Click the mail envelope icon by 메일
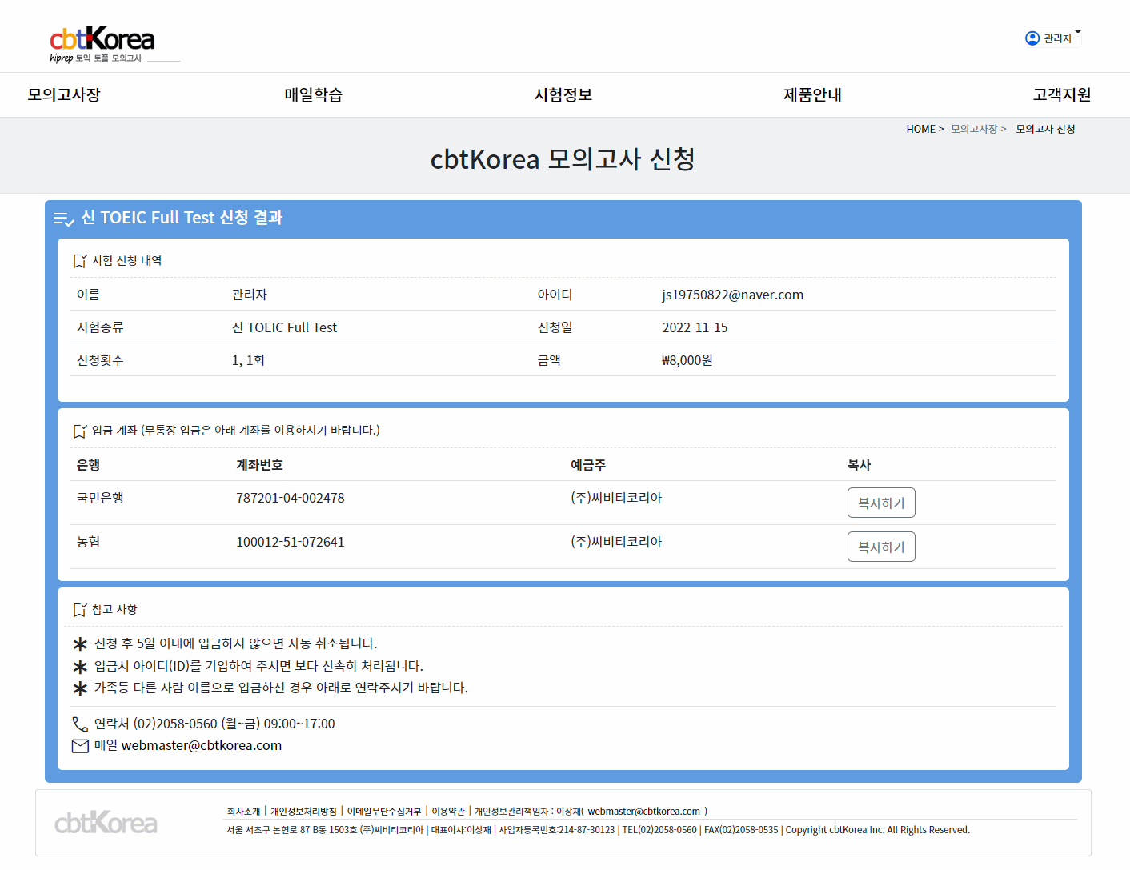This screenshot has height=870, width=1130. tap(80, 746)
